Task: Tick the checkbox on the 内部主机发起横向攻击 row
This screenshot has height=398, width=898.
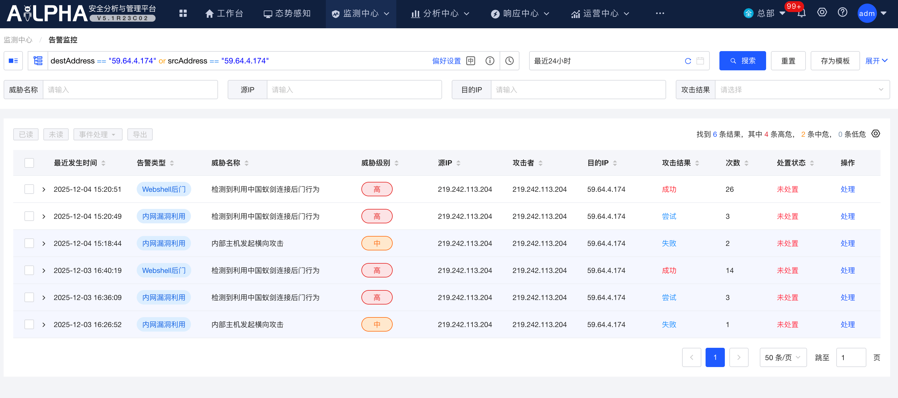Action: pos(29,243)
